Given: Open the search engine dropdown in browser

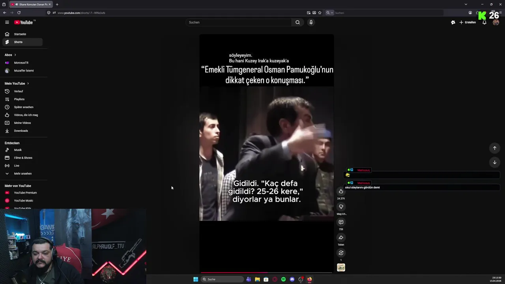Looking at the screenshot, I should [x=329, y=13].
